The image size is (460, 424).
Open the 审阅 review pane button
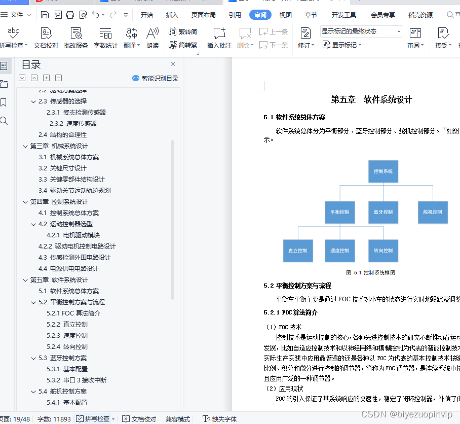[x=415, y=38]
